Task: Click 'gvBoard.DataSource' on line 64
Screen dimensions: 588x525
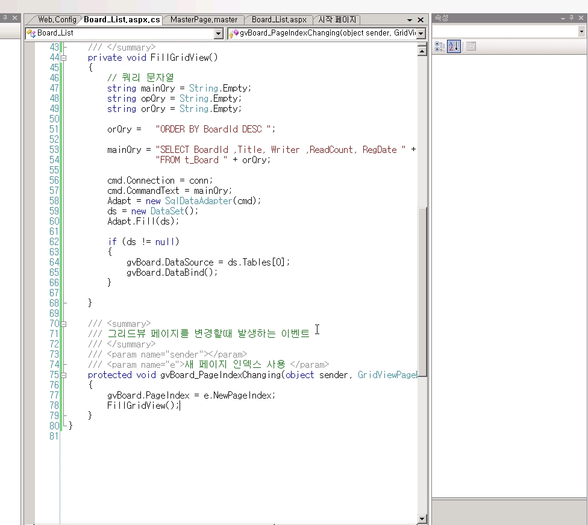Action: coord(170,262)
